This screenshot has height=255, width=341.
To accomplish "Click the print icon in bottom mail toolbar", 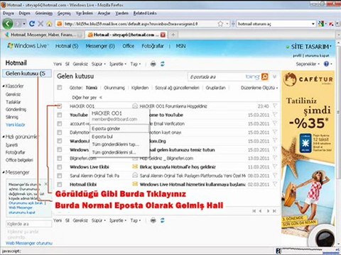I will click(153, 220).
